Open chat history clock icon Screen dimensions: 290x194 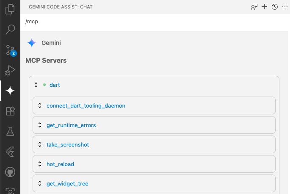(275, 7)
